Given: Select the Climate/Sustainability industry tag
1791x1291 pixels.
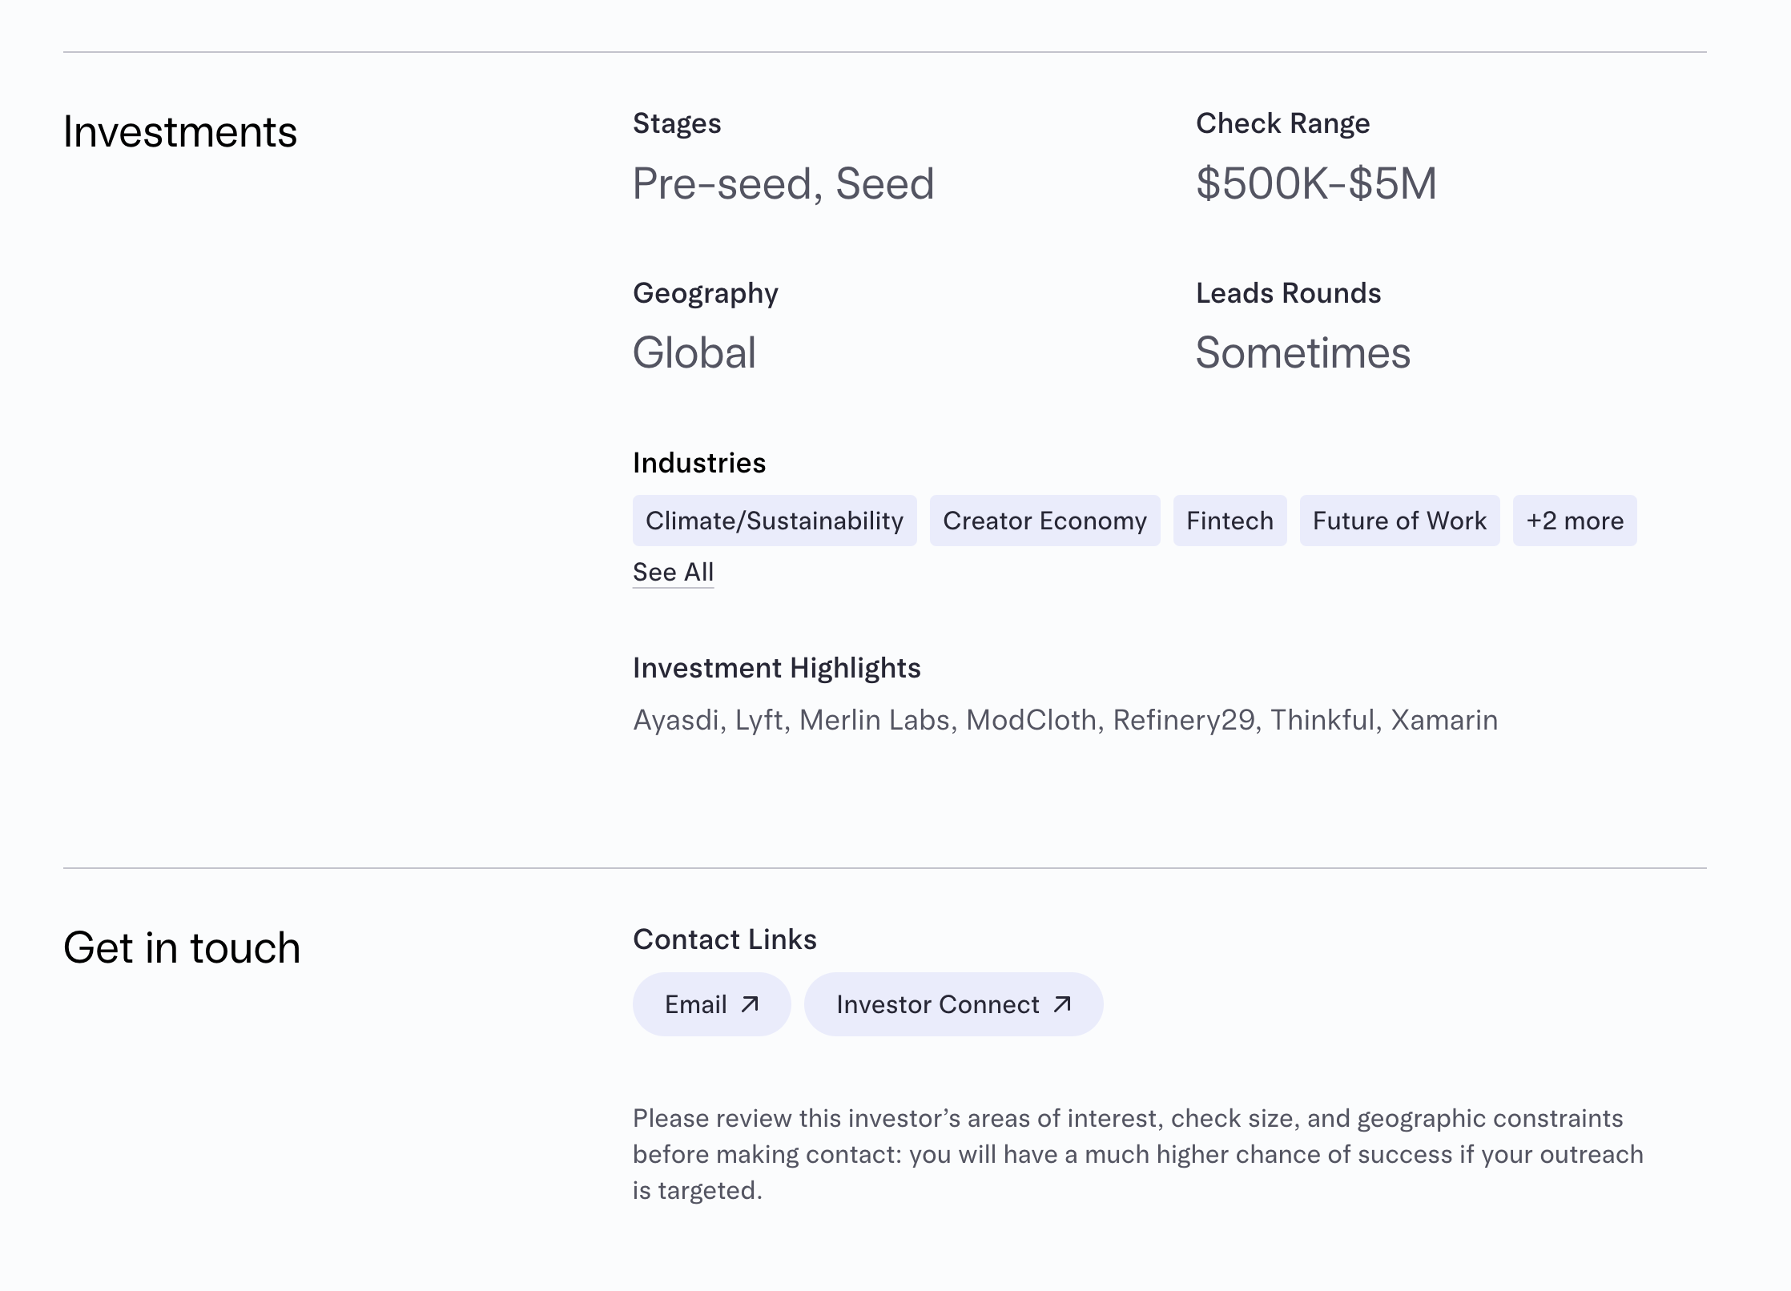Looking at the screenshot, I should click(x=774, y=521).
